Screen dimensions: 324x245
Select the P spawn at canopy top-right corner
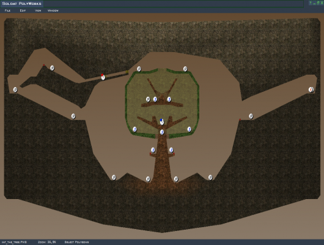[185, 69]
